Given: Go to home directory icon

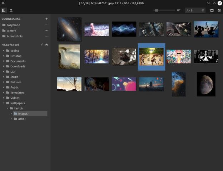Looking at the screenshot, I should pos(46,45).
